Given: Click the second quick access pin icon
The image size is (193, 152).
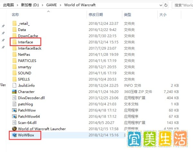Looking at the screenshot, I should coord(3,33).
